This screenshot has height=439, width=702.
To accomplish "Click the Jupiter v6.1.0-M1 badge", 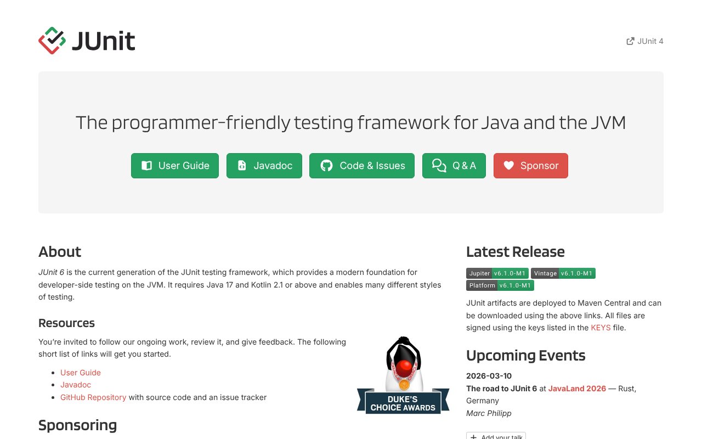I will (x=497, y=273).
